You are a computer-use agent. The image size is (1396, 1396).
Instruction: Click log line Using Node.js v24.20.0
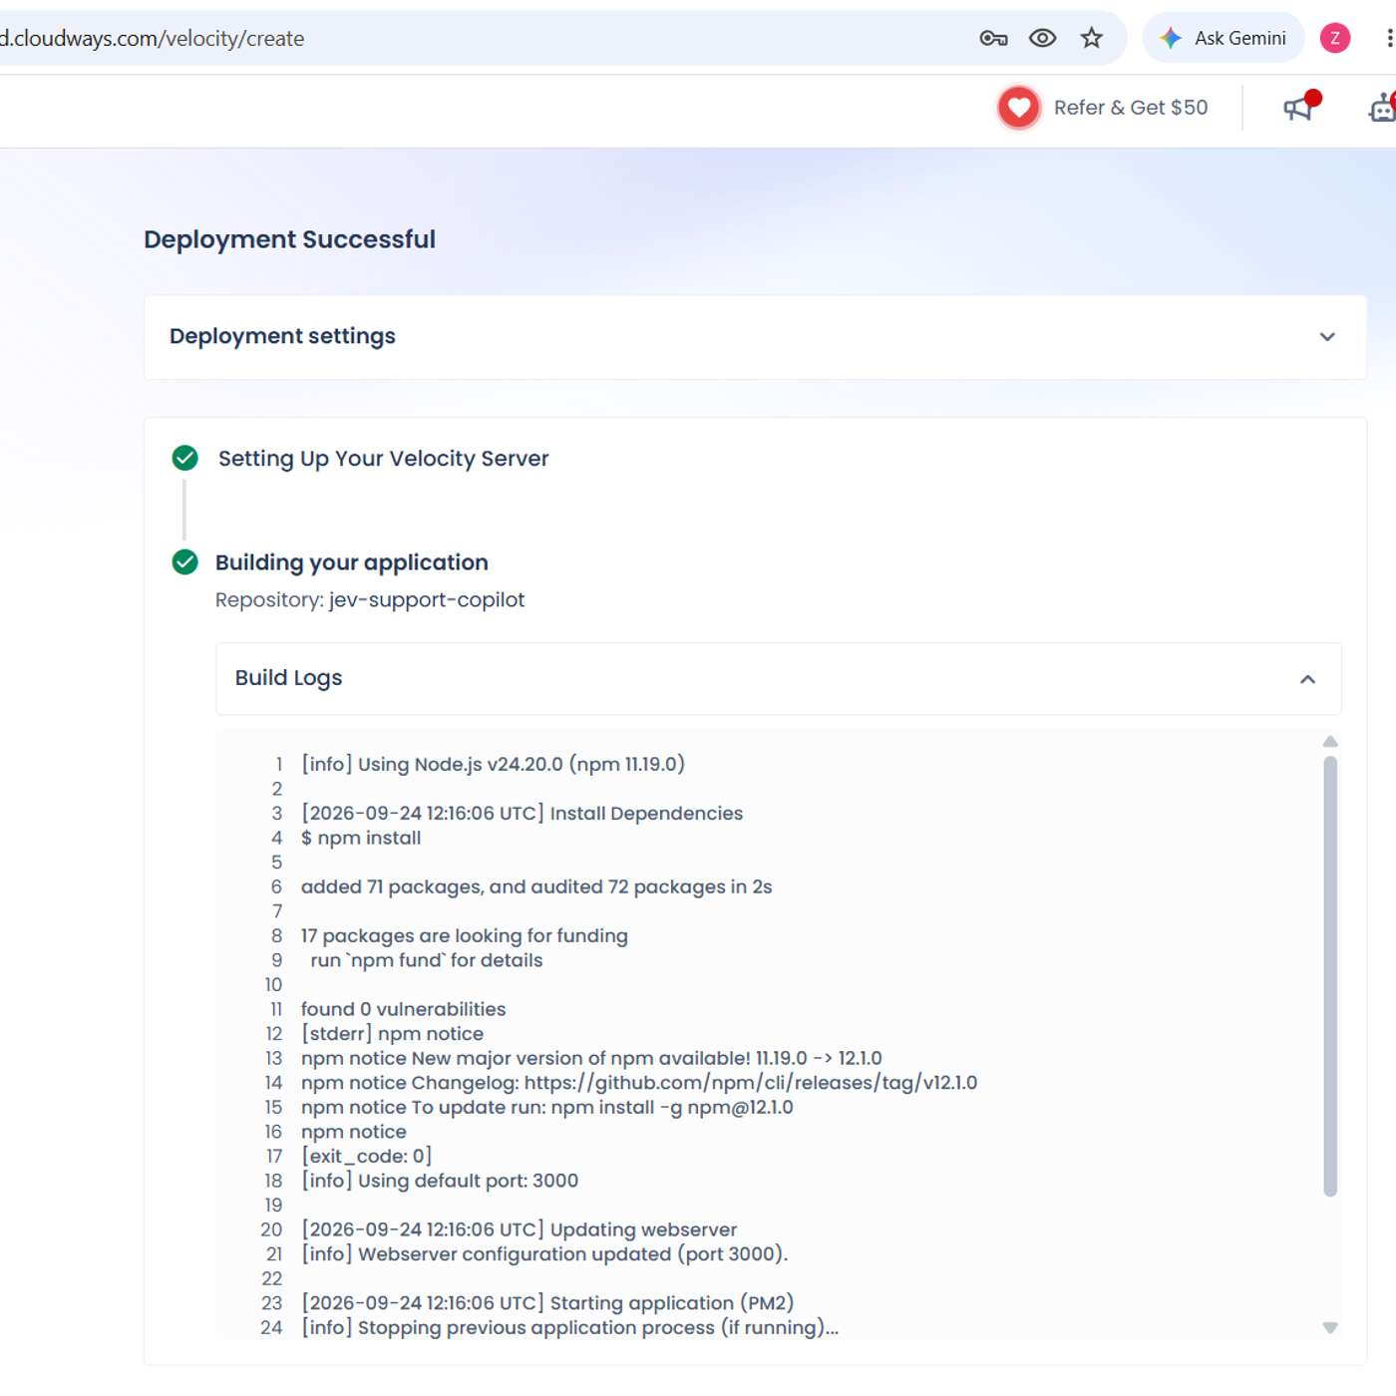[493, 765]
